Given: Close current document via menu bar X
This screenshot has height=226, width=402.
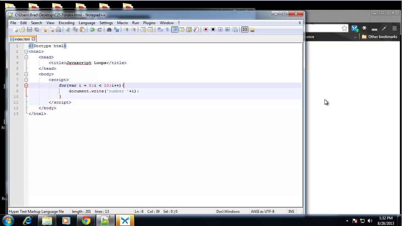Looking at the screenshot, I should coord(300,23).
